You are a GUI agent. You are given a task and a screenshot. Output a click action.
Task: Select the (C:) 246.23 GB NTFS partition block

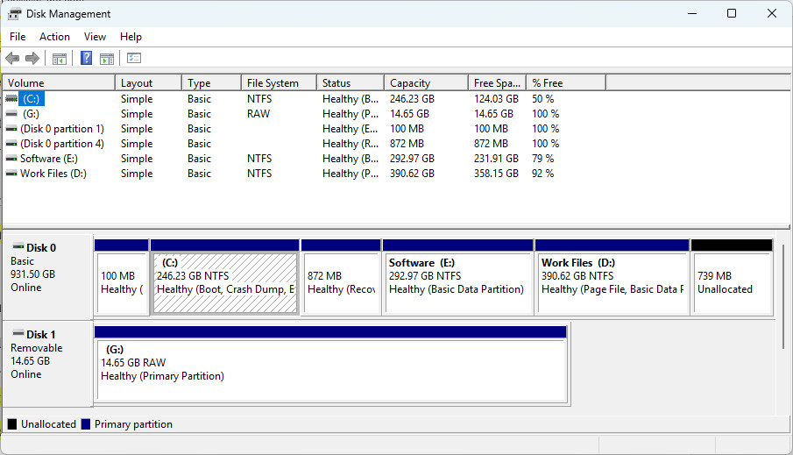tap(225, 277)
